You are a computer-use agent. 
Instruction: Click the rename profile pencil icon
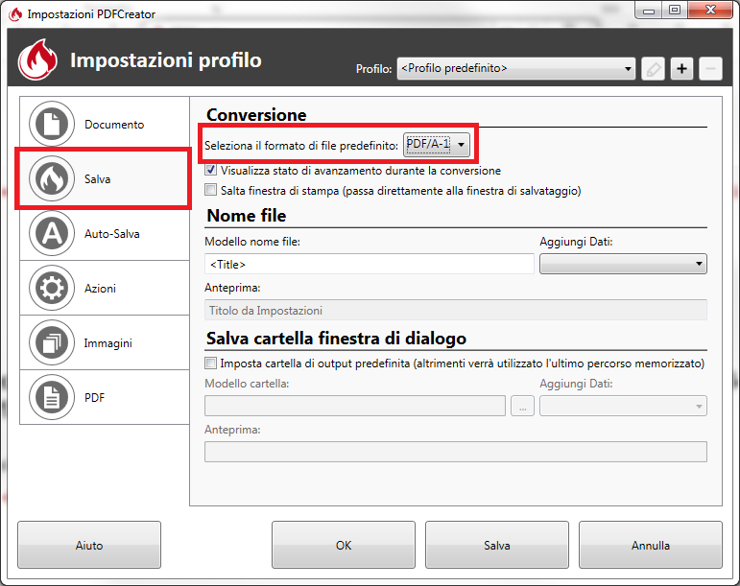tap(654, 69)
